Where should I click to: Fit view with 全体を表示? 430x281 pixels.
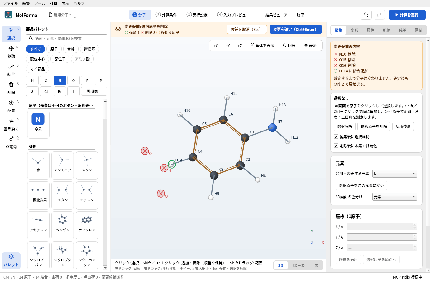262,46
